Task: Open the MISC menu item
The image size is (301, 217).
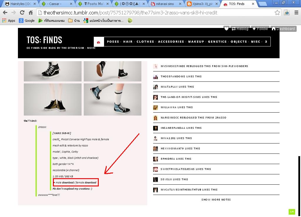Action: [x=255, y=42]
